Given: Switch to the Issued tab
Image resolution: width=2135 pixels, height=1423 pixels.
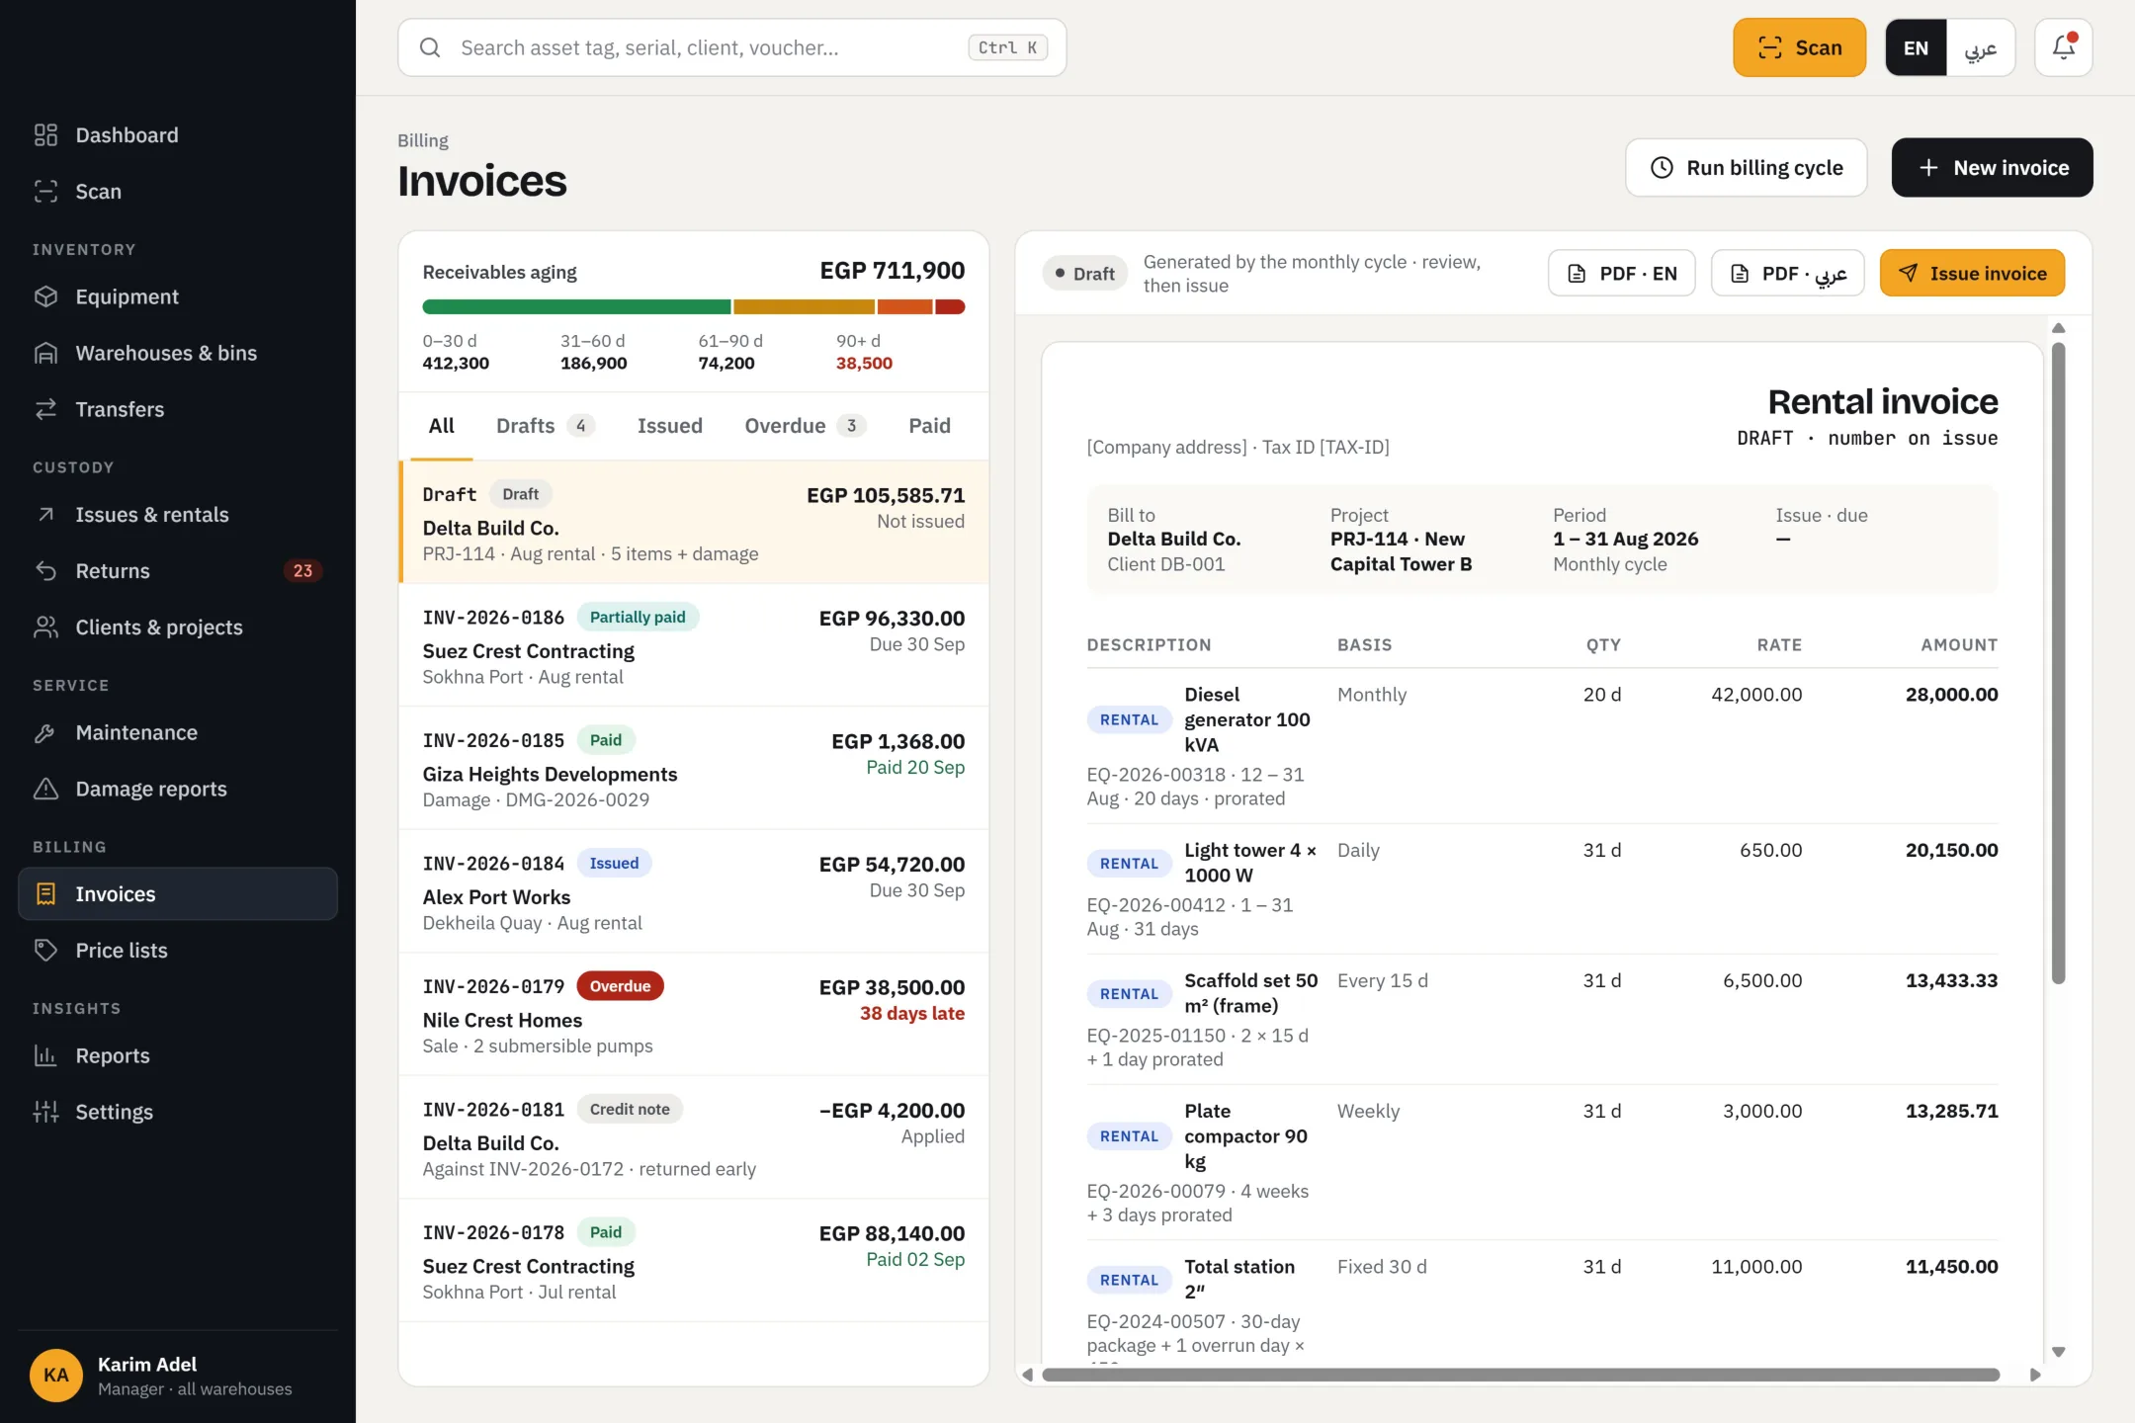Looking at the screenshot, I should 669,426.
